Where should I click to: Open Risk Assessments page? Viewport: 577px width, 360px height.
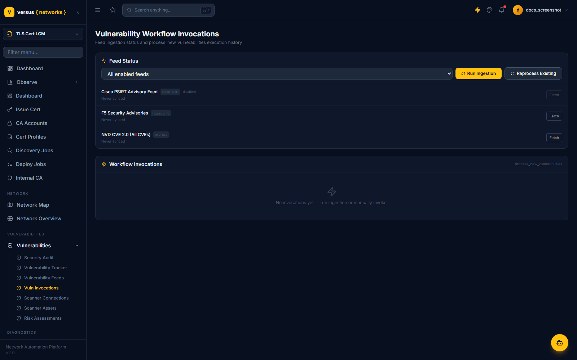tap(43, 318)
